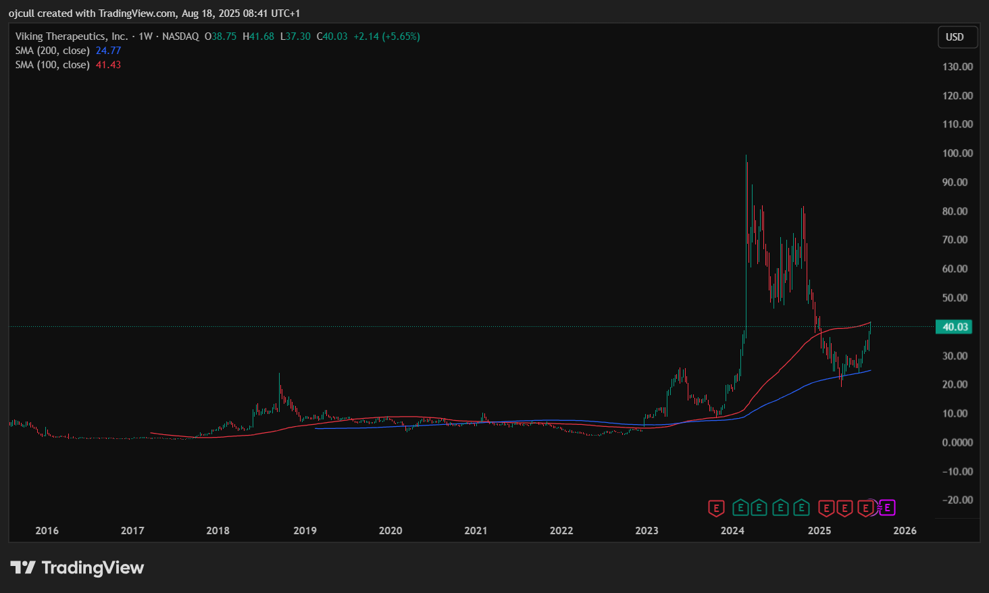Viewport: 989px width, 593px height.
Task: Click the header text 'ojcull created with TradingView.com'
Action: click(93, 14)
